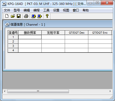Maximize the KPG-164D window
The height and width of the screenshot is (101, 115).
(97, 3)
